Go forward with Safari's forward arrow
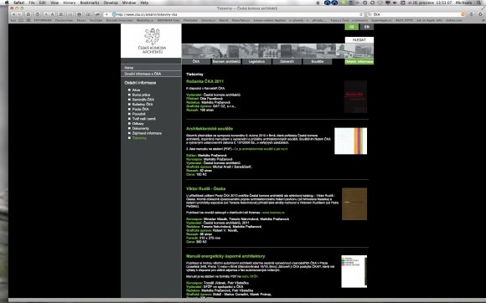Screen dimensions: 486x303 (19, 14)
